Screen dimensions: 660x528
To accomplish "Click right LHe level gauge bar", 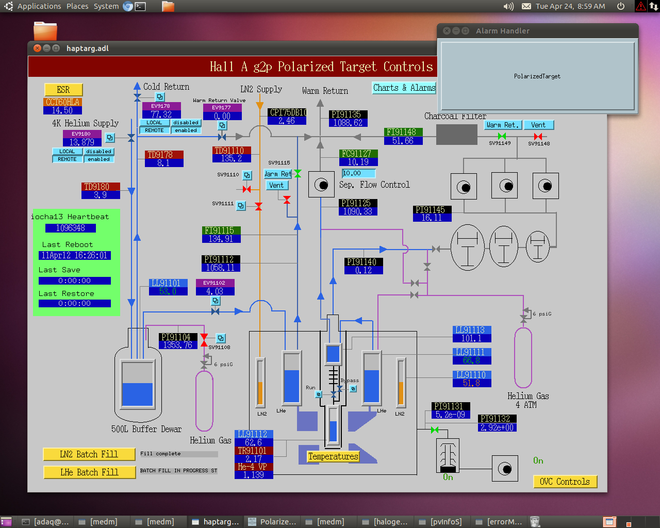I will (x=372, y=378).
